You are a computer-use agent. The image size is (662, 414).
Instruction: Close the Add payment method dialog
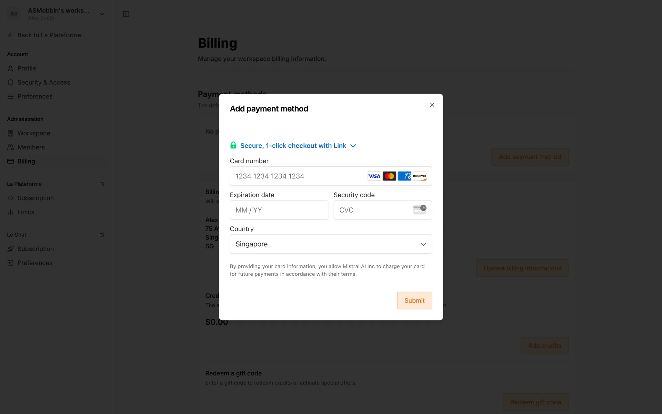point(432,105)
